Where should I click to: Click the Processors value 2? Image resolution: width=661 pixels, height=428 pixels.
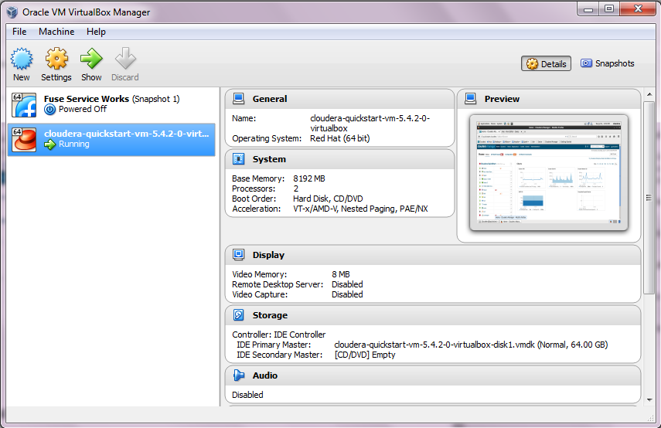296,189
